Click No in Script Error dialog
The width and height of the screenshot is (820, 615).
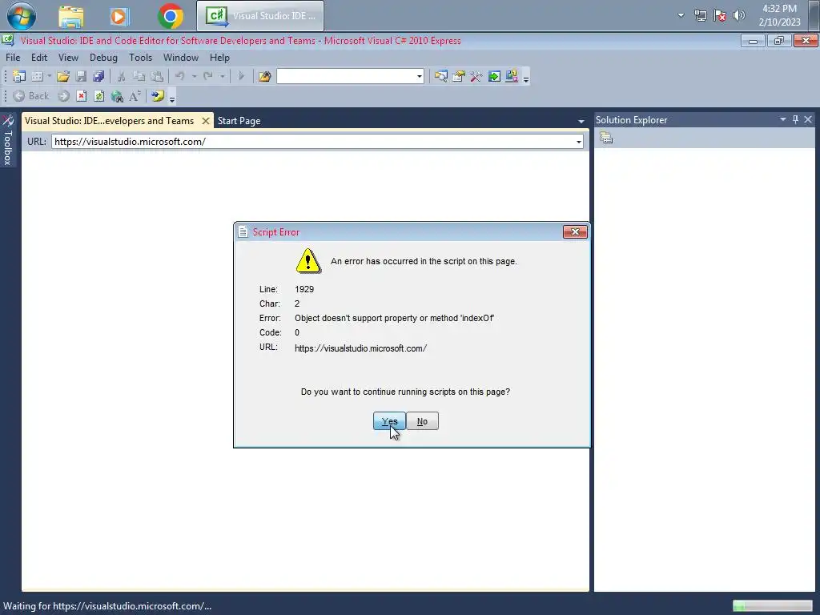coord(422,421)
